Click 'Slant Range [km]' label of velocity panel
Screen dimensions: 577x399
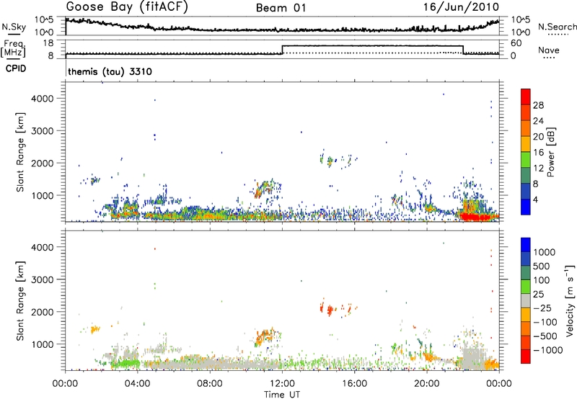click(20, 301)
